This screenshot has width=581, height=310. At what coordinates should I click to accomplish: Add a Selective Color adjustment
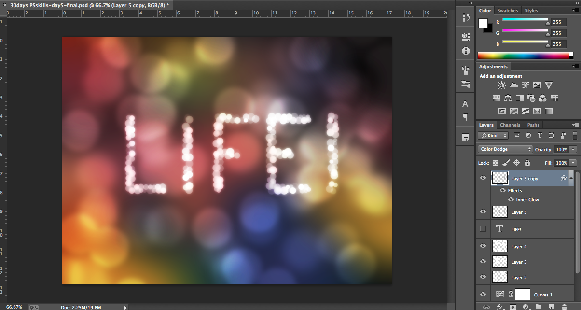point(537,112)
